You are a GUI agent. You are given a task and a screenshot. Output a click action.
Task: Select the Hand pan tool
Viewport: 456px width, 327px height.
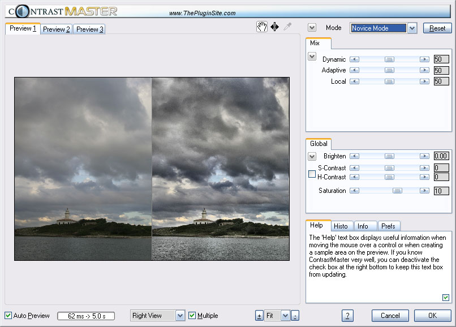[261, 27]
